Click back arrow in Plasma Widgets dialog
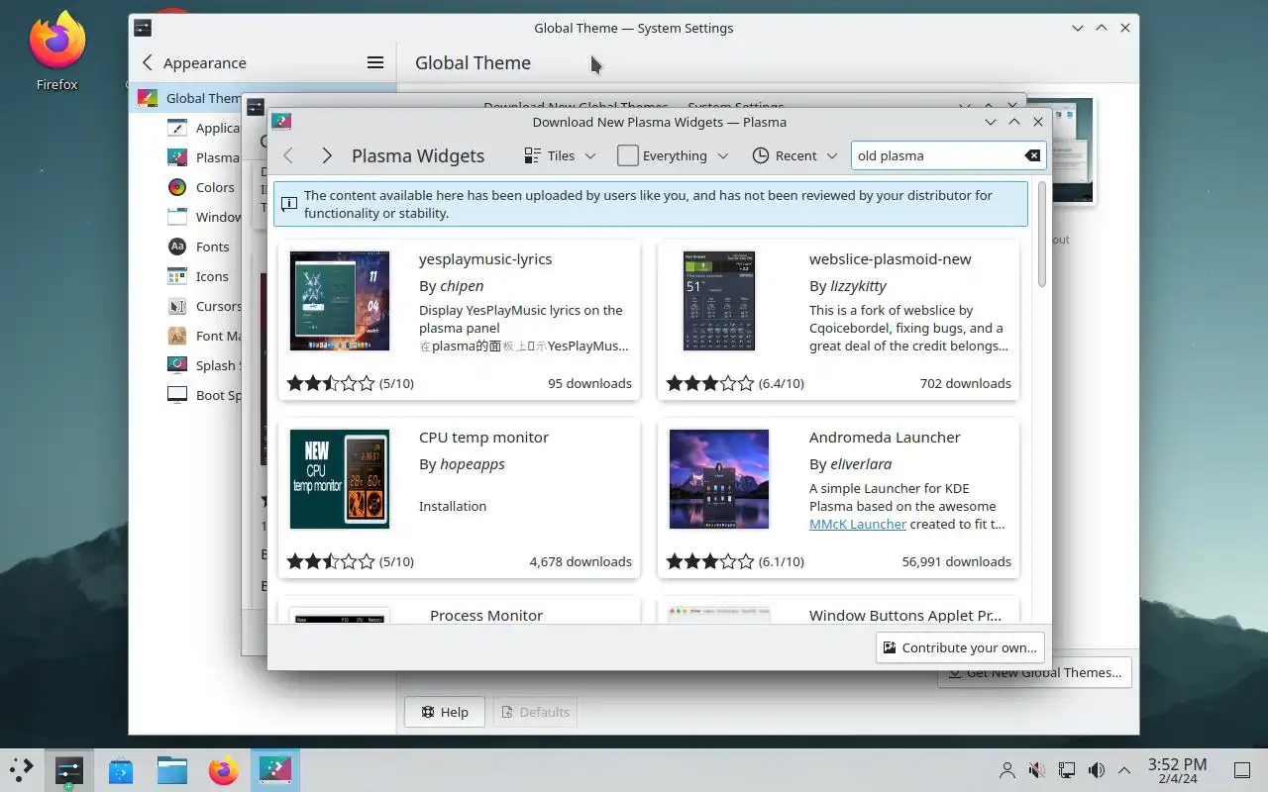The width and height of the screenshot is (1268, 792). 288,155
